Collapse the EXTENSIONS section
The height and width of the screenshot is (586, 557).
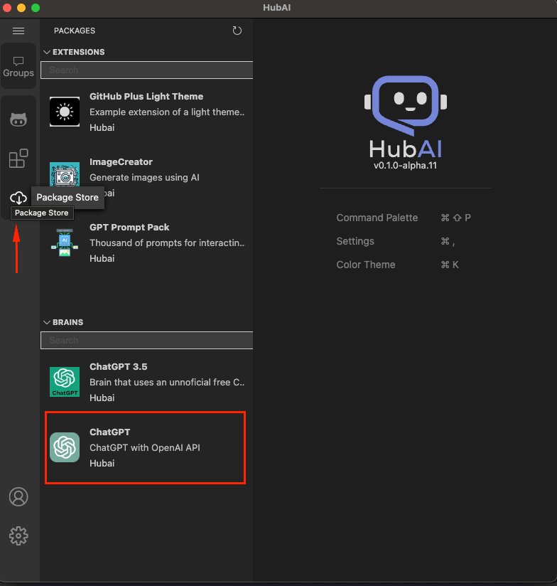(x=47, y=52)
